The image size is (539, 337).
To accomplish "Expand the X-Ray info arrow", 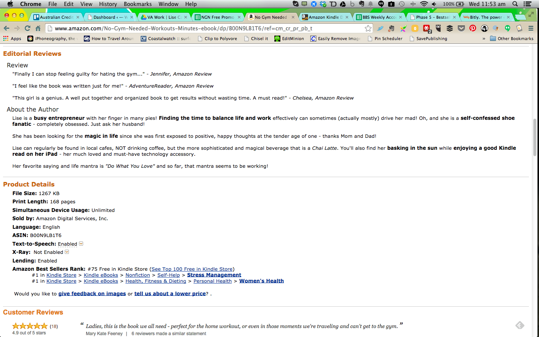I will (x=67, y=252).
